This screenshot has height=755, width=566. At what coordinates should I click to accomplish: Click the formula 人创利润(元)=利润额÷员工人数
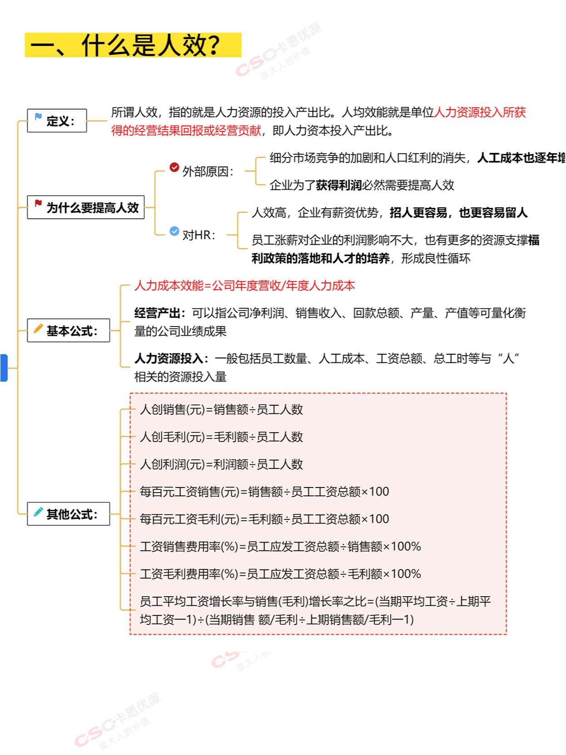(x=221, y=464)
